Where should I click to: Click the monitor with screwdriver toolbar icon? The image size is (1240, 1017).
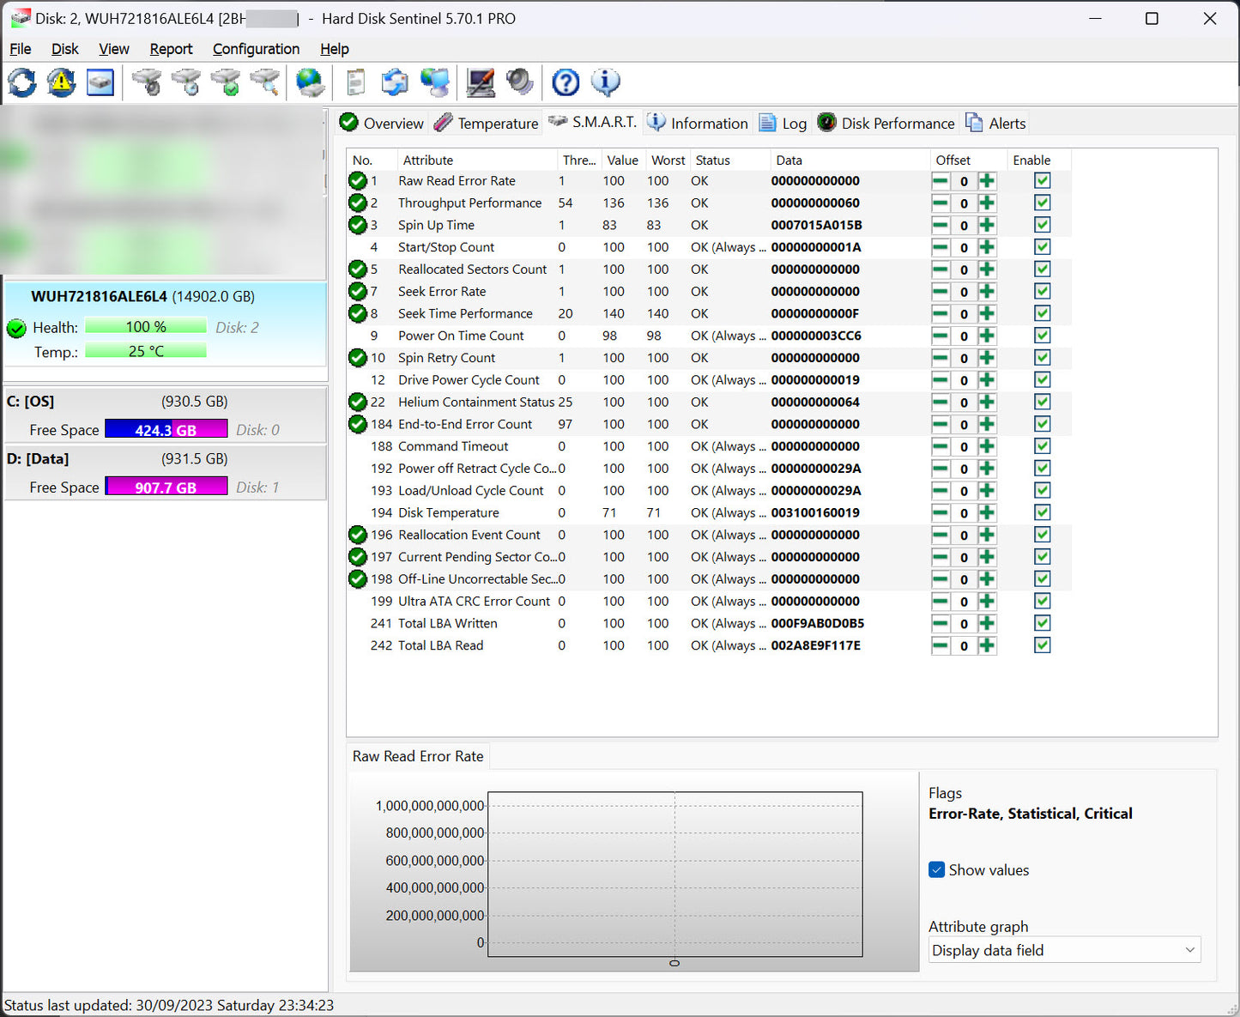coord(481,83)
